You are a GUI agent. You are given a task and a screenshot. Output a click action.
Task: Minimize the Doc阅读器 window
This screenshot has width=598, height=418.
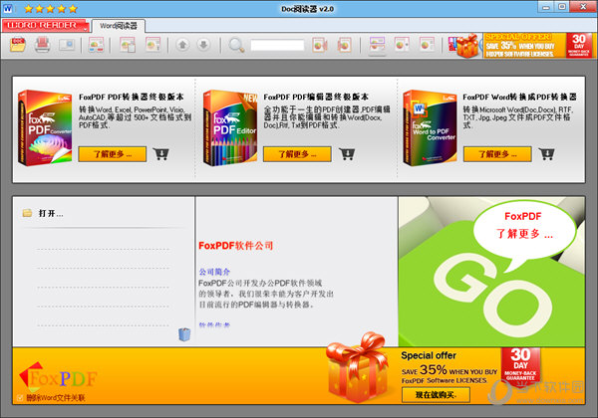(546, 7)
